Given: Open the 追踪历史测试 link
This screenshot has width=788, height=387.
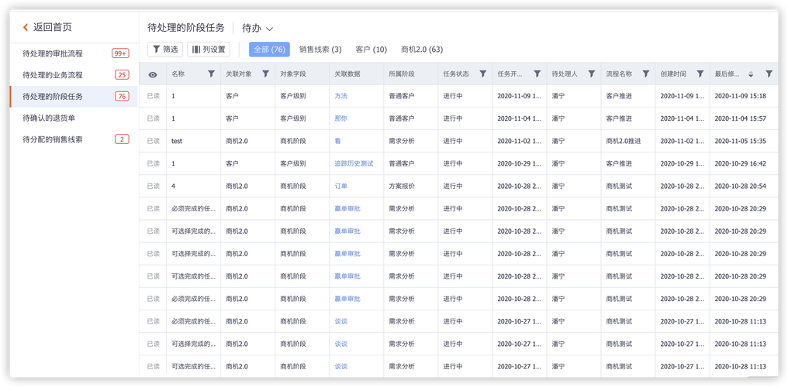Looking at the screenshot, I should coord(354,163).
